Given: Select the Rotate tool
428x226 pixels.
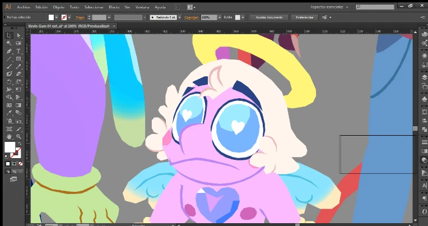Looking at the screenshot, I should coord(9,82).
